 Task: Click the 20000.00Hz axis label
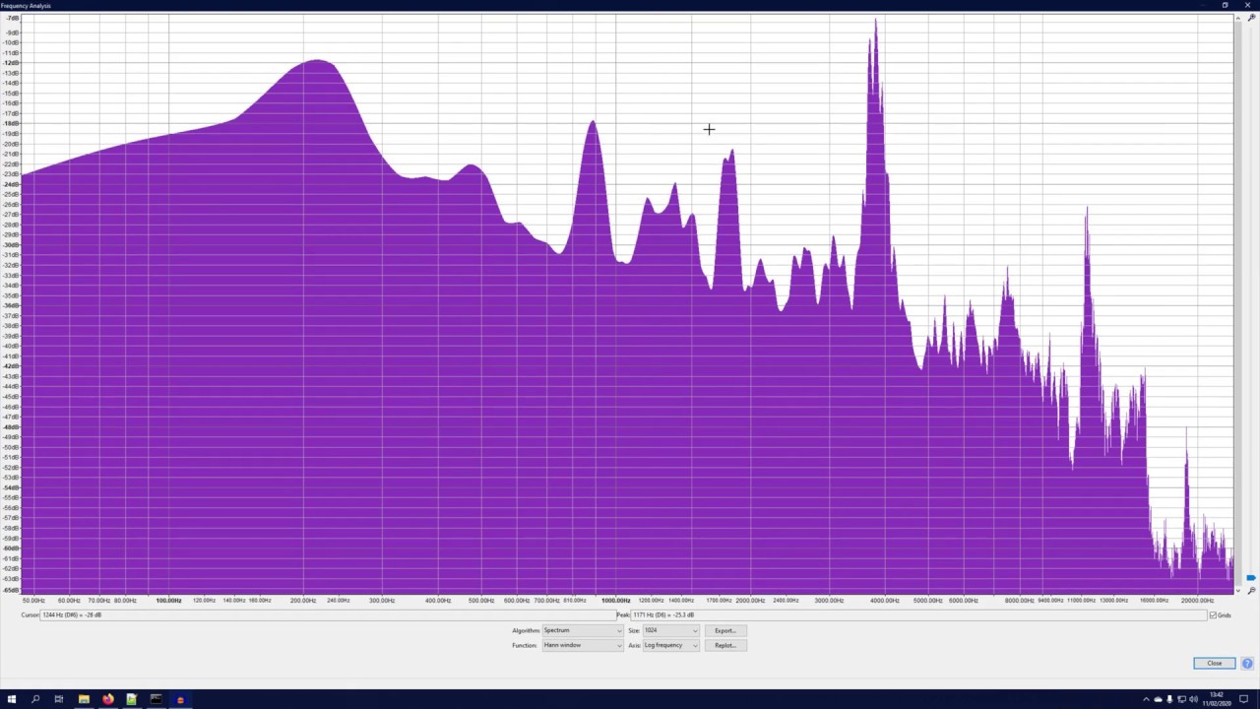click(x=1197, y=601)
